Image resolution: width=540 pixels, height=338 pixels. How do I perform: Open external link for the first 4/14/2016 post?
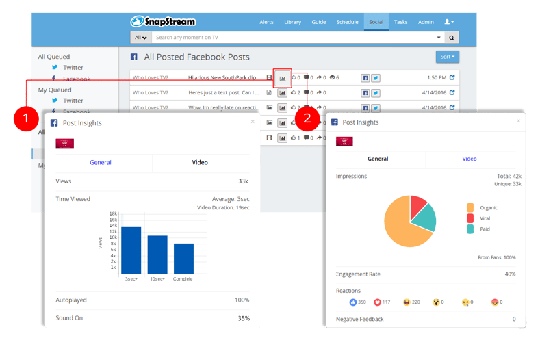click(452, 92)
